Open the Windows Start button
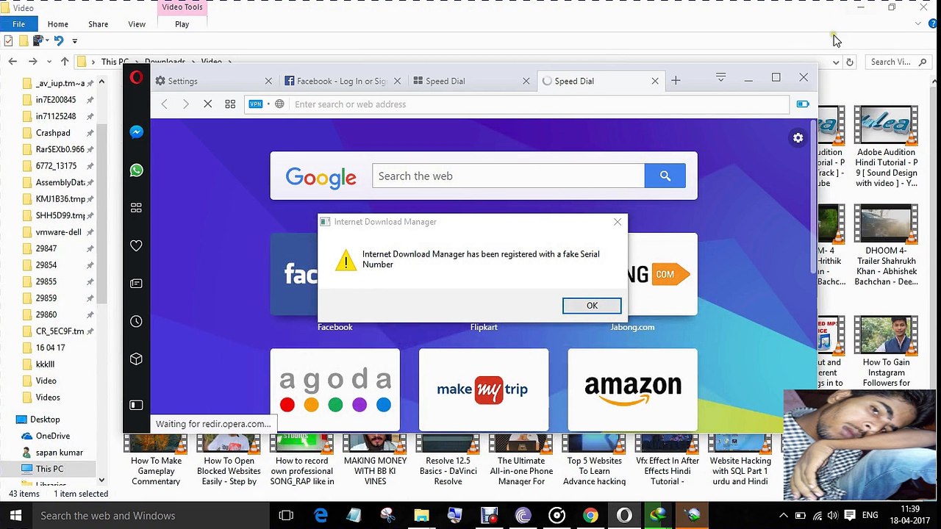This screenshot has height=529, width=941. [15, 516]
